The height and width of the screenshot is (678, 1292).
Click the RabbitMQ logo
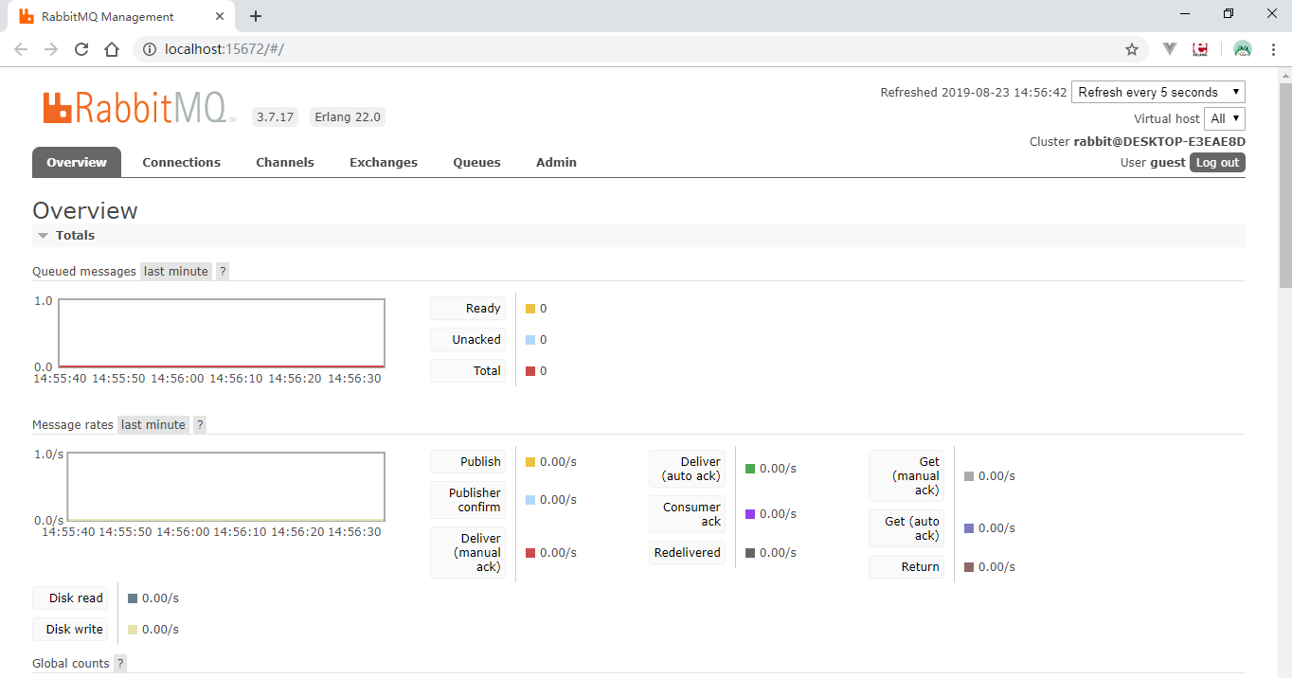[138, 107]
